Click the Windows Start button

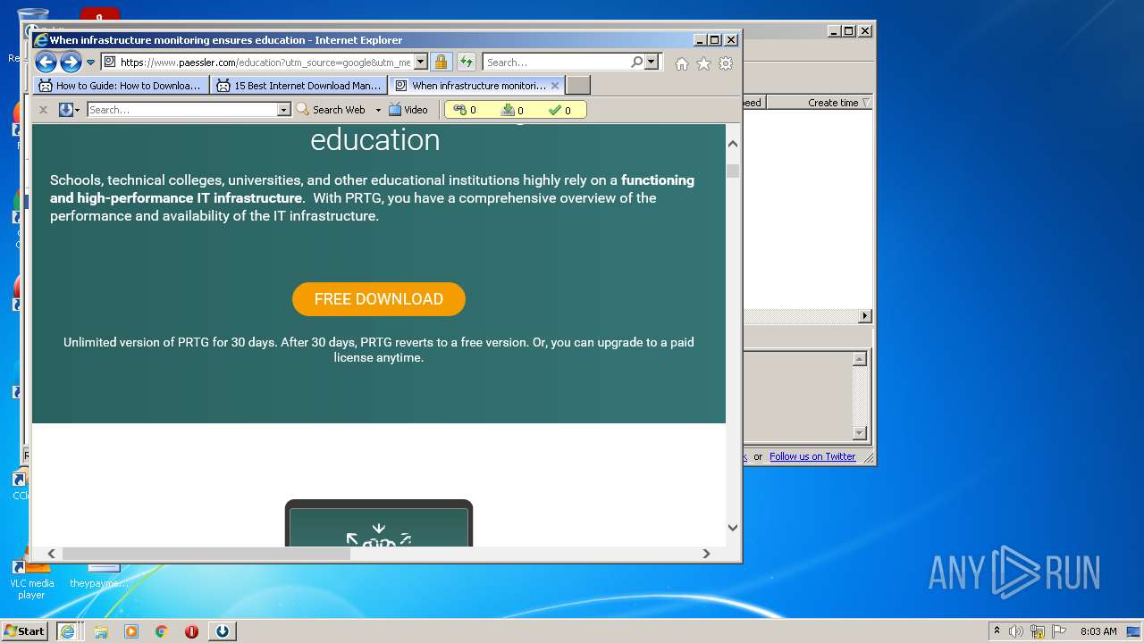pyautogui.click(x=24, y=631)
